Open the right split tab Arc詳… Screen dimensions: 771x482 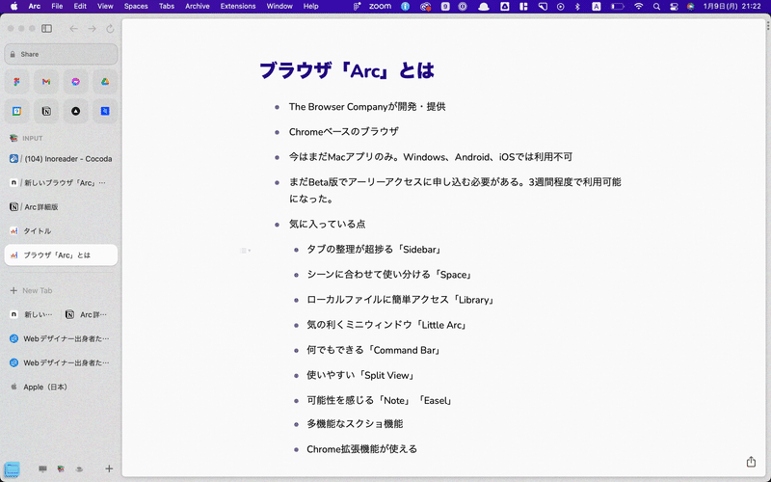89,314
